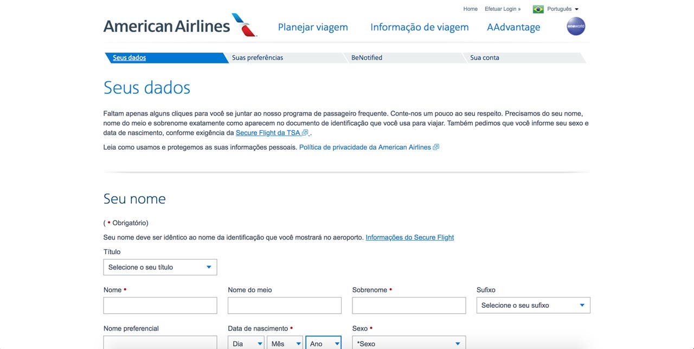Open the AAdvantage menu
Image resolution: width=694 pixels, height=349 pixels.
coord(513,27)
